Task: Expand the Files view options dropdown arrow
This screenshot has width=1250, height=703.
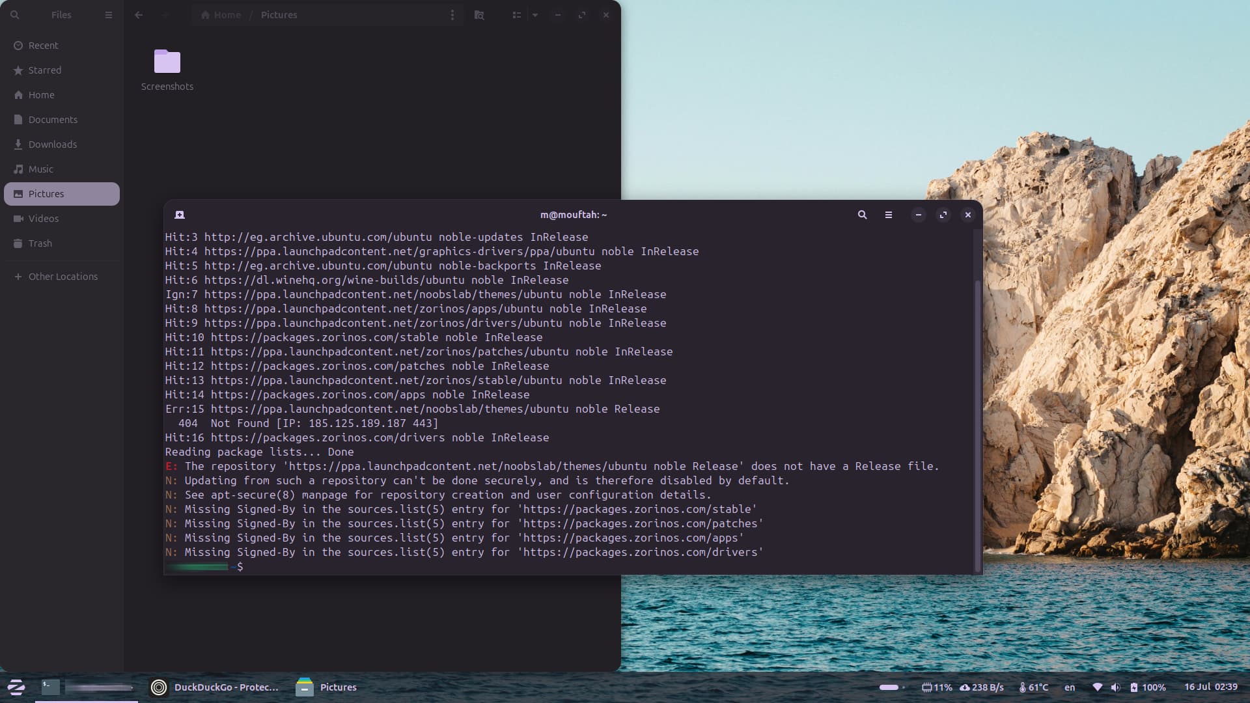Action: [535, 15]
